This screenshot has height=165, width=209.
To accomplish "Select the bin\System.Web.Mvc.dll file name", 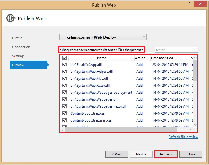I will [89, 79].
